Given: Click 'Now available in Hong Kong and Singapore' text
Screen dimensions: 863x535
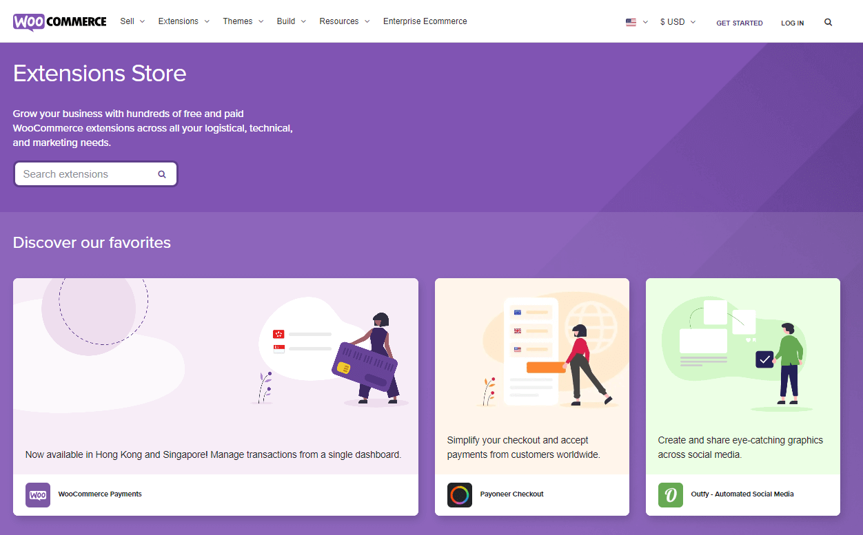Looking at the screenshot, I should pyautogui.click(x=213, y=454).
